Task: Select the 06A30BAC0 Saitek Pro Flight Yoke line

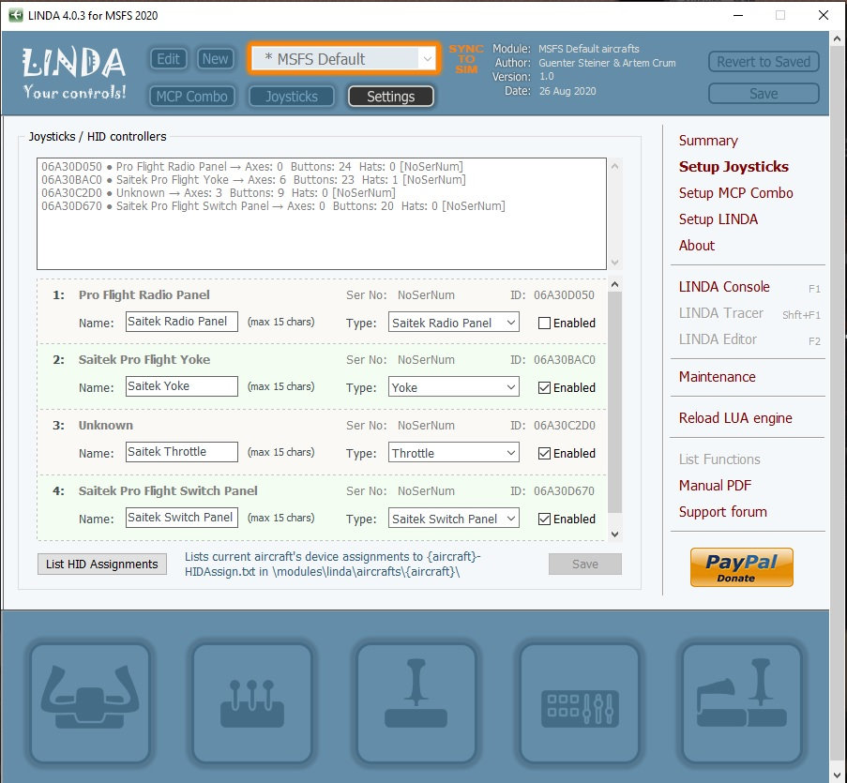Action: pos(253,179)
